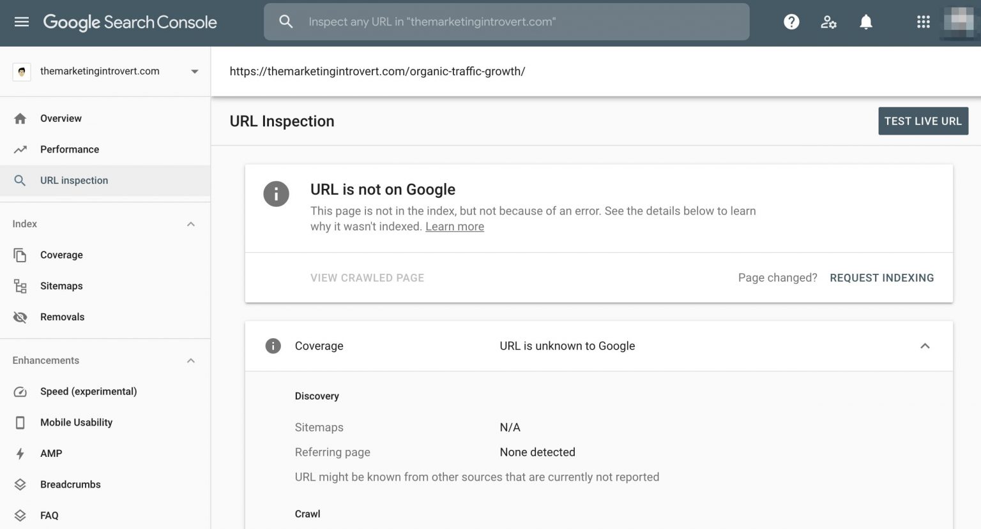Click the Mobile Usability phone icon
The height and width of the screenshot is (529, 981).
coord(20,422)
